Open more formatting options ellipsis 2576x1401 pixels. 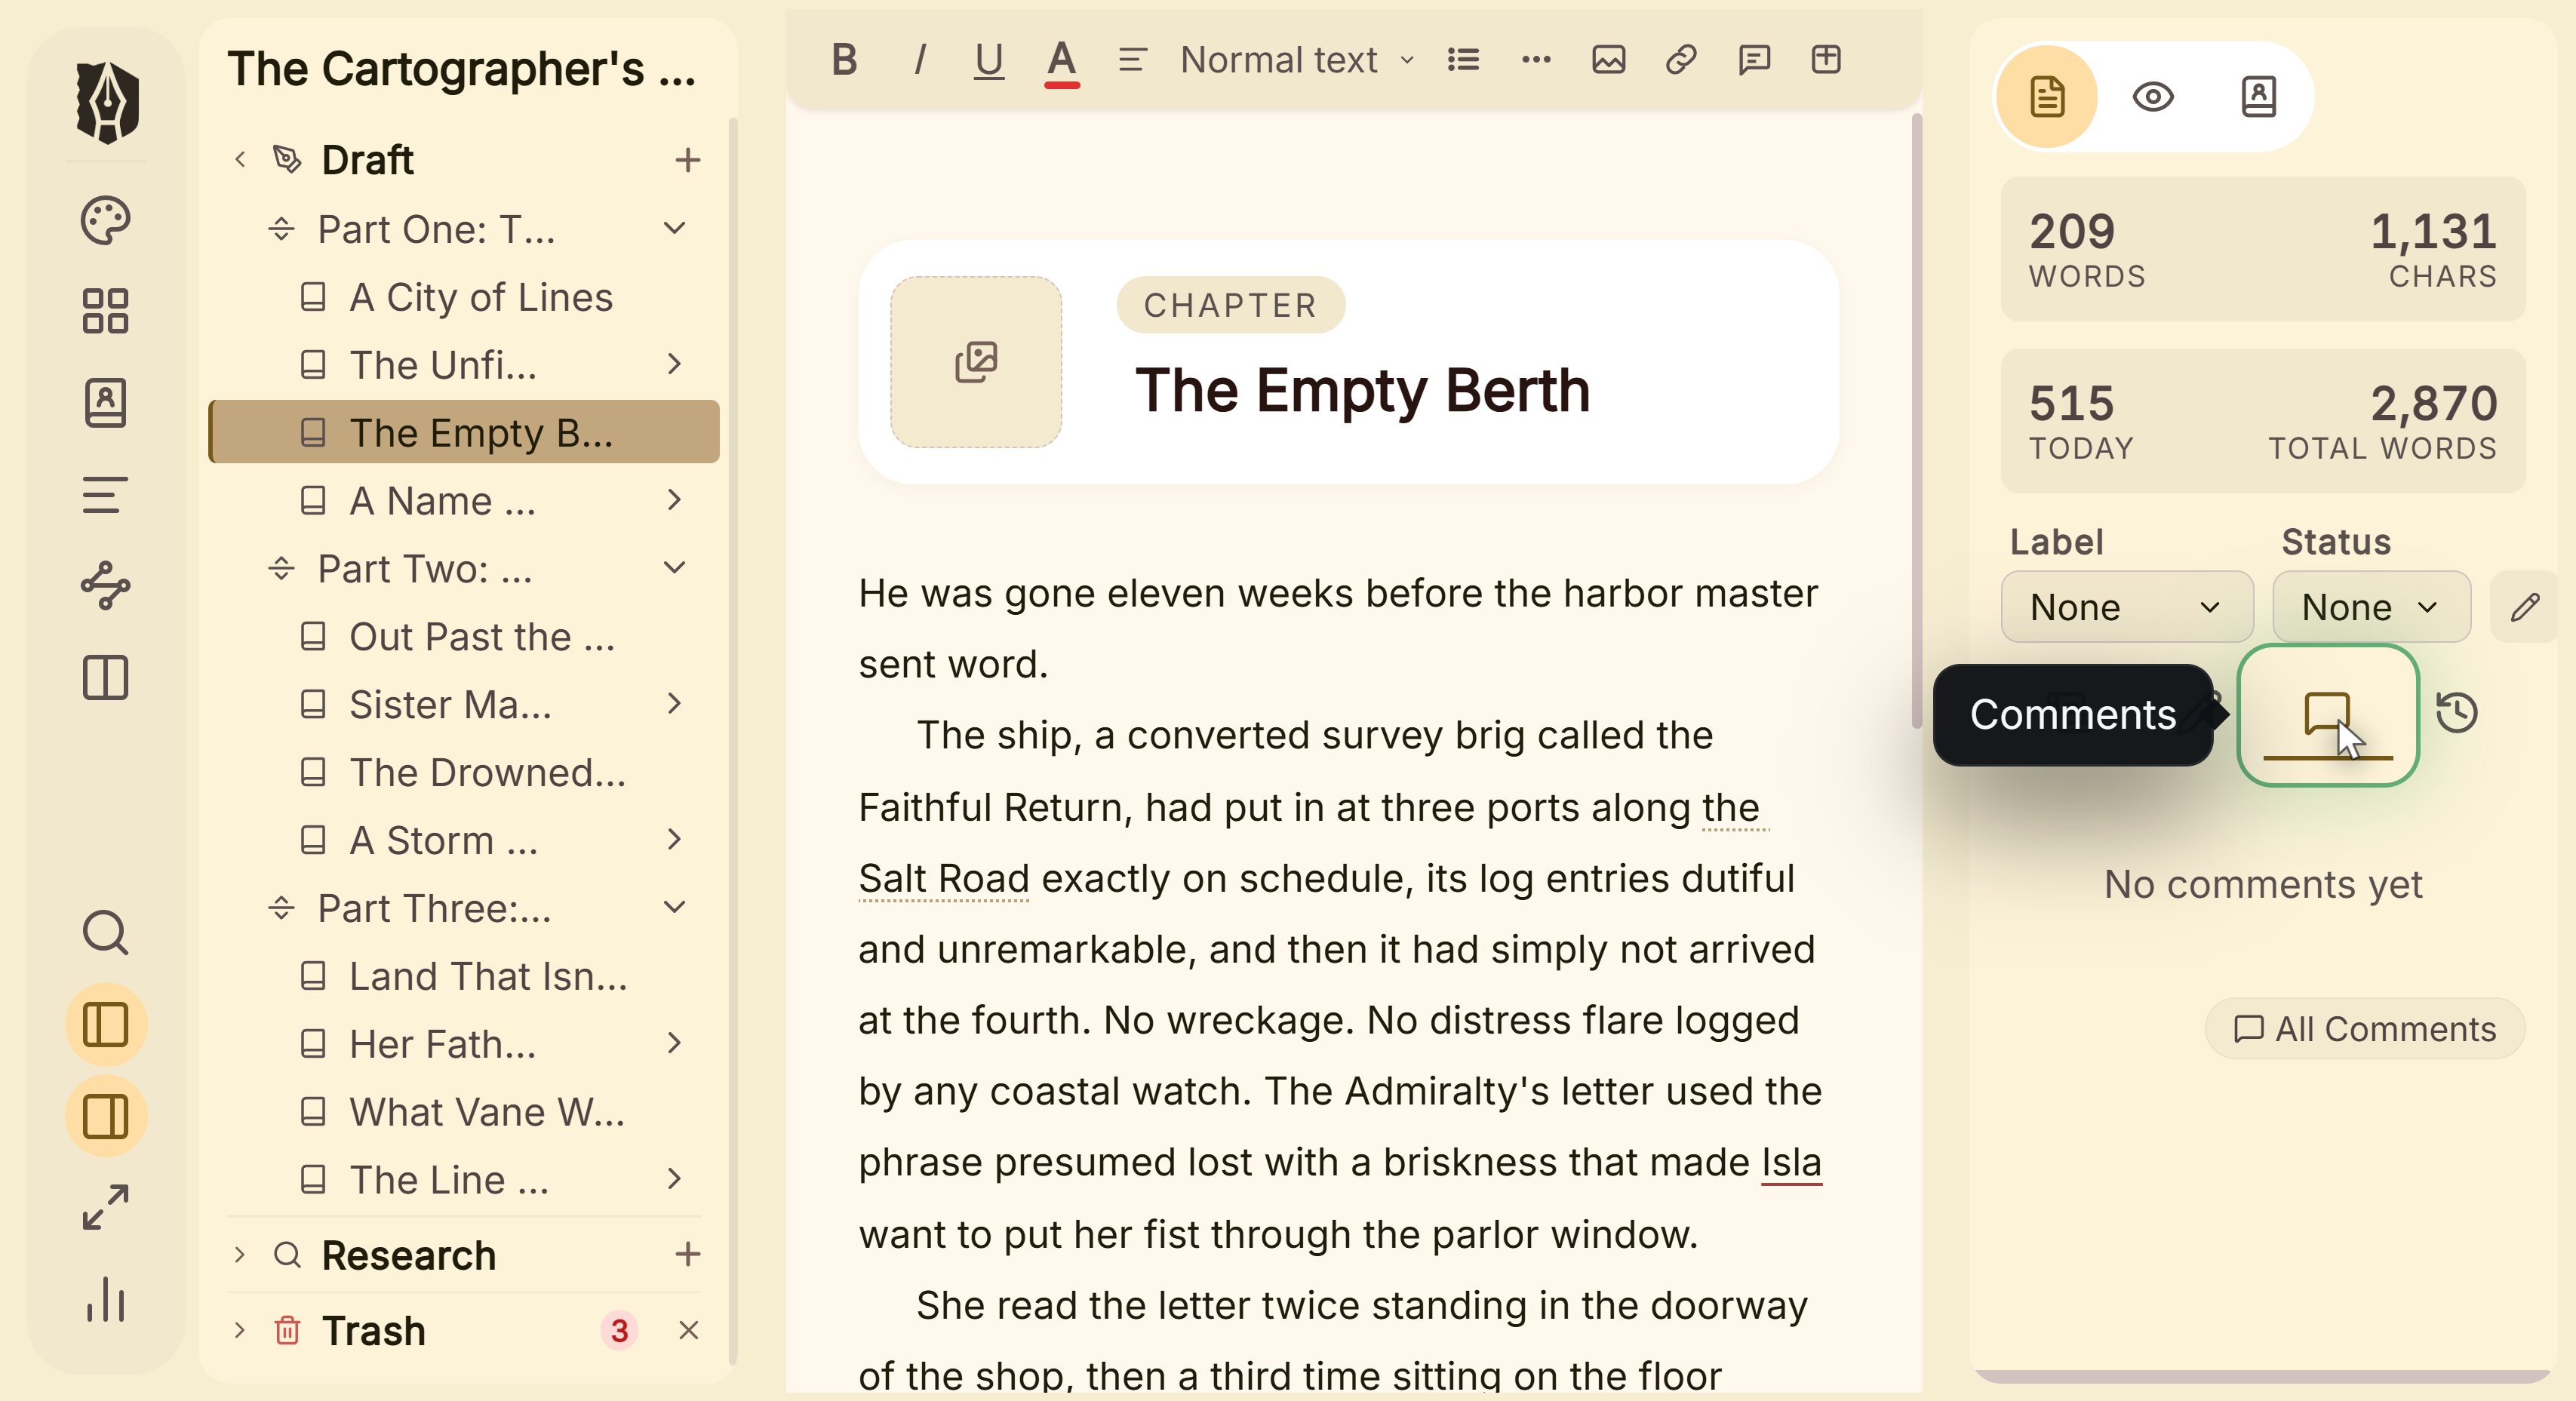(1536, 60)
